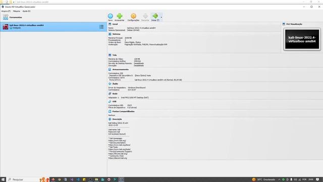Click the microphone tray icon
The image size is (323, 182).
[291, 179]
